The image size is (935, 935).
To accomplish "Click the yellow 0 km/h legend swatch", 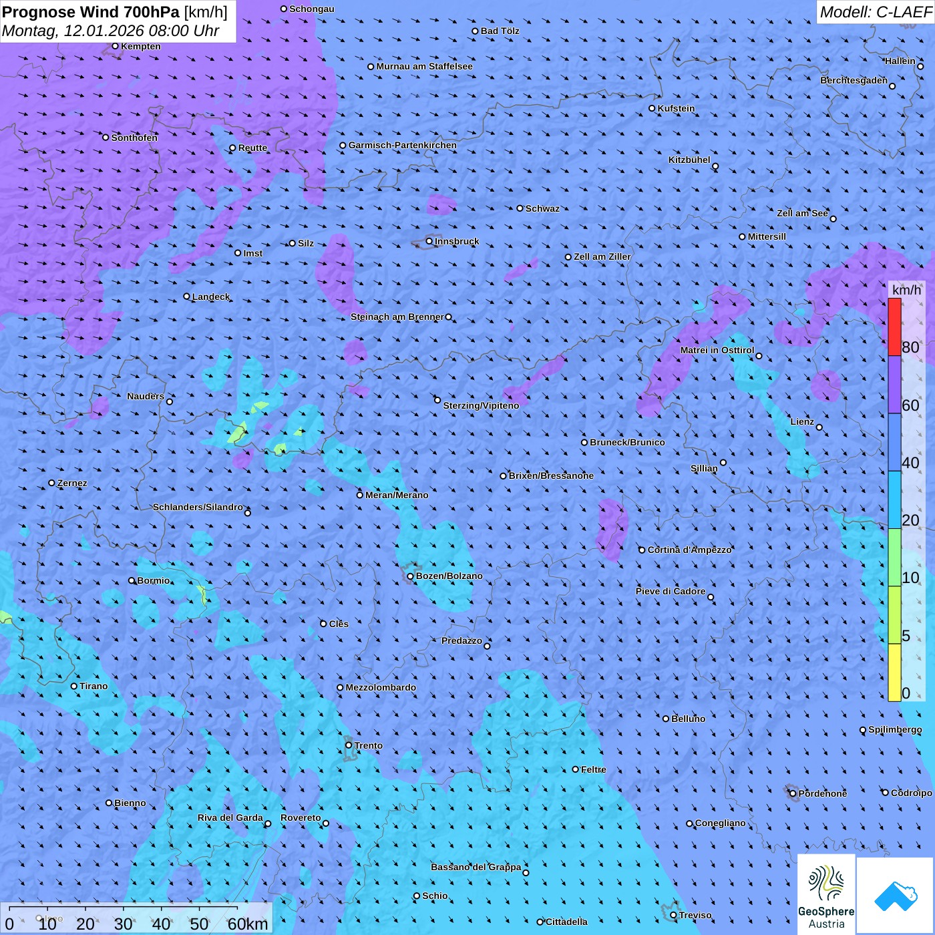I will pos(894,673).
